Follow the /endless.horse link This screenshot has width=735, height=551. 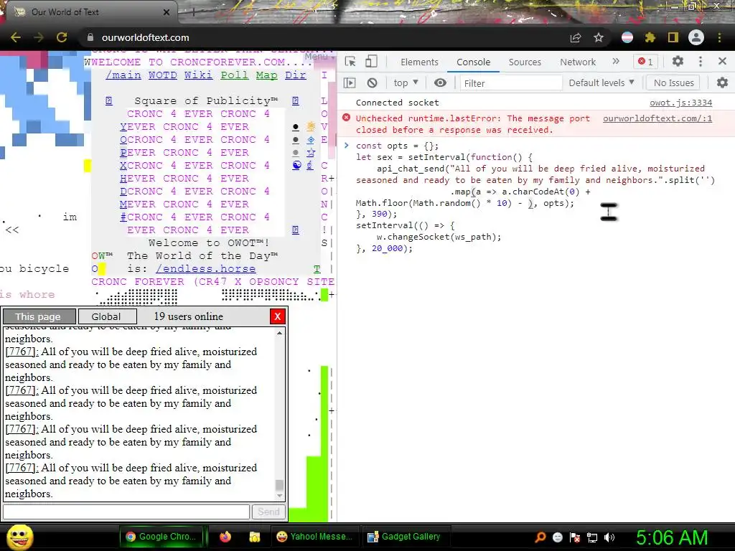coord(206,269)
